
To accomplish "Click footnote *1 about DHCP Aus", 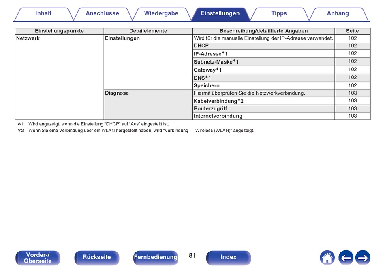I will point(93,124).
